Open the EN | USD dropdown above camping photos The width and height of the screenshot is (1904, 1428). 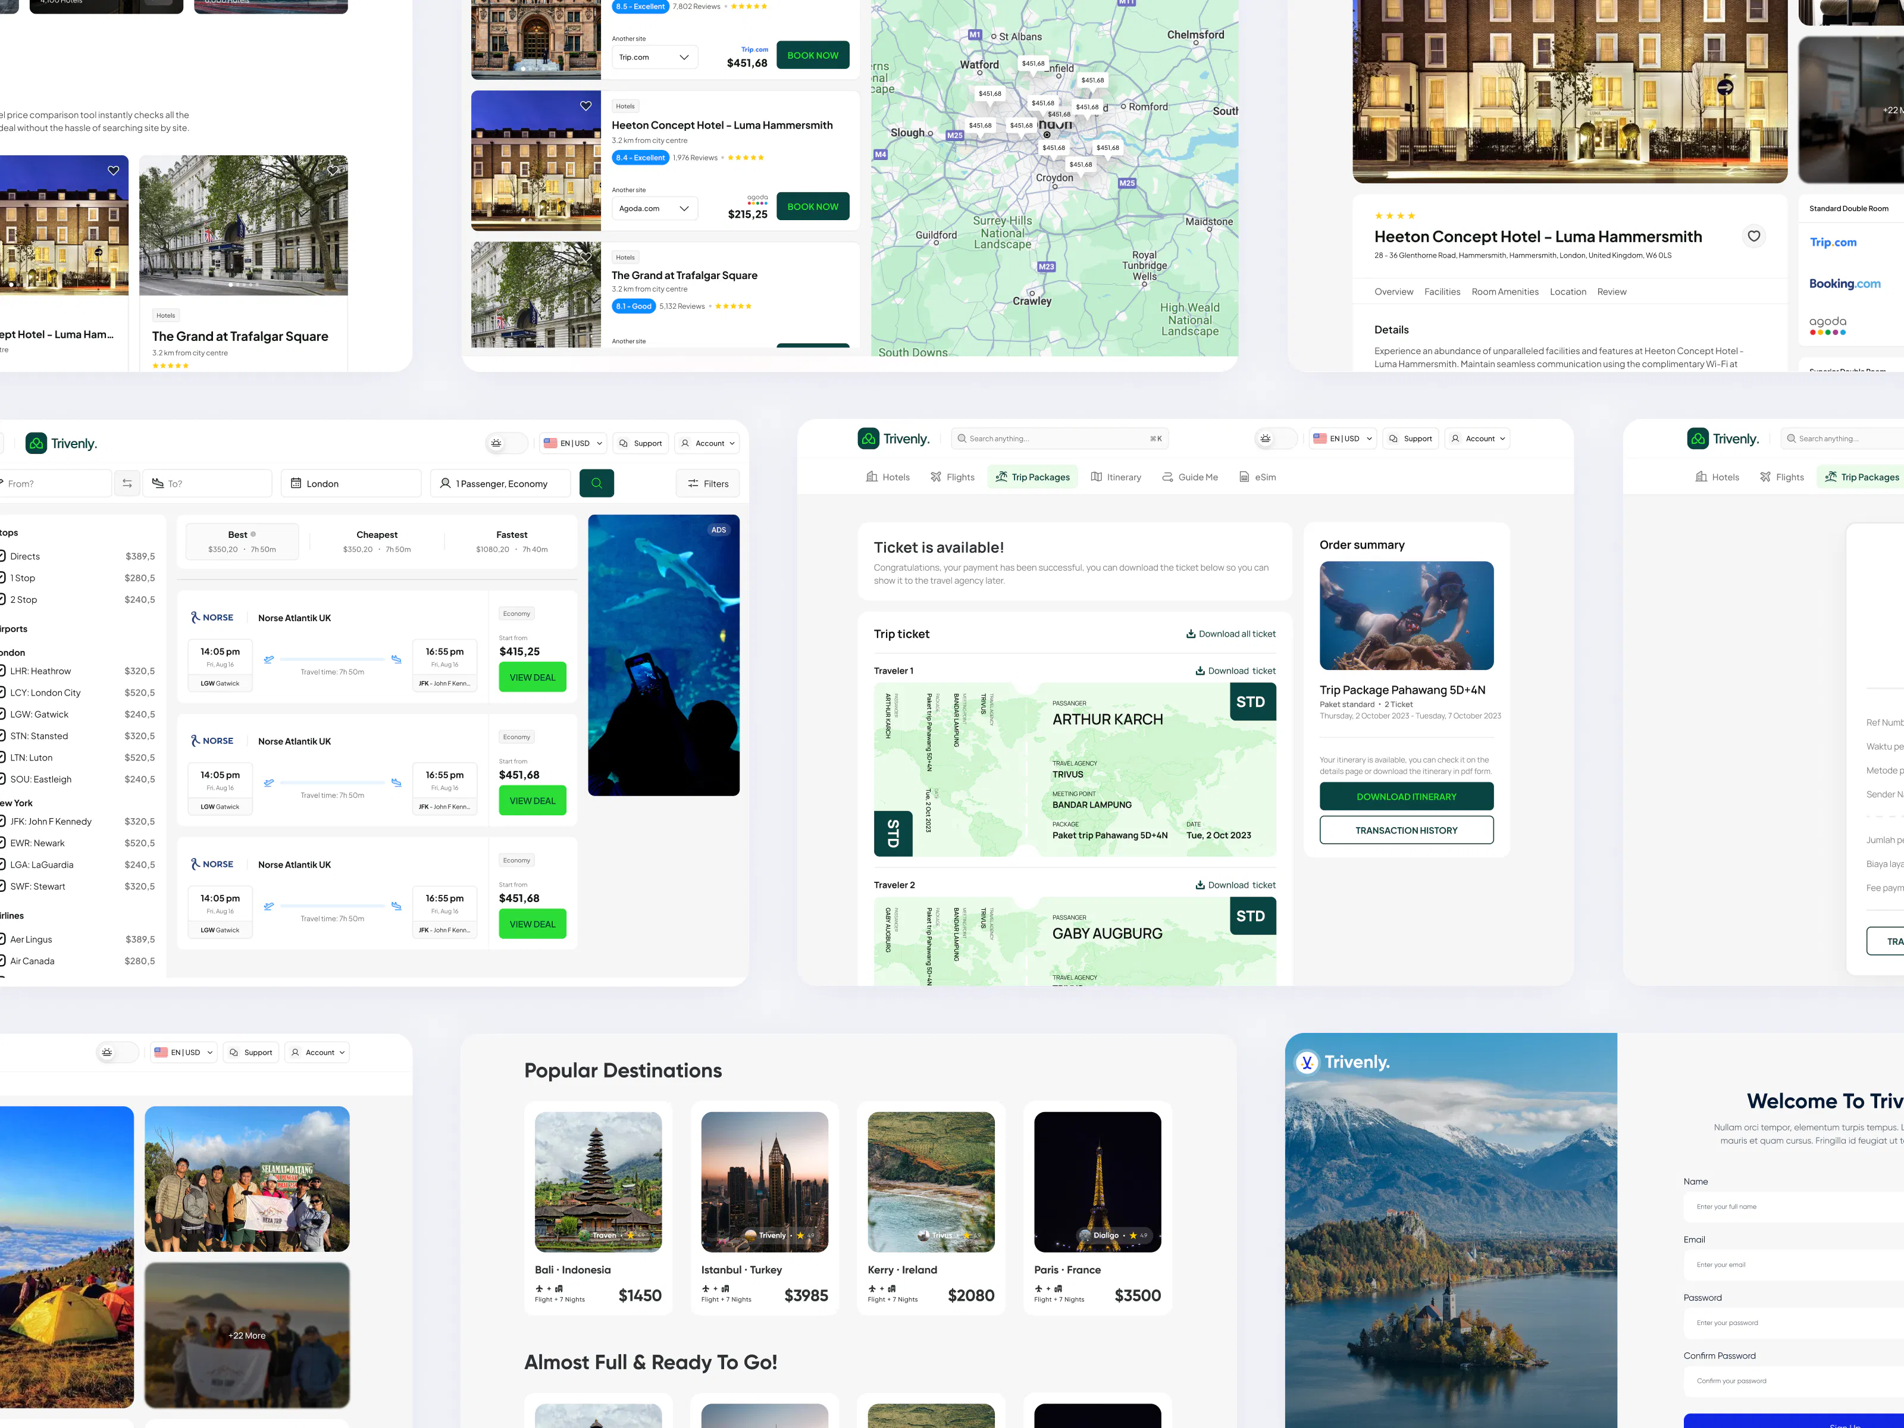click(184, 1053)
